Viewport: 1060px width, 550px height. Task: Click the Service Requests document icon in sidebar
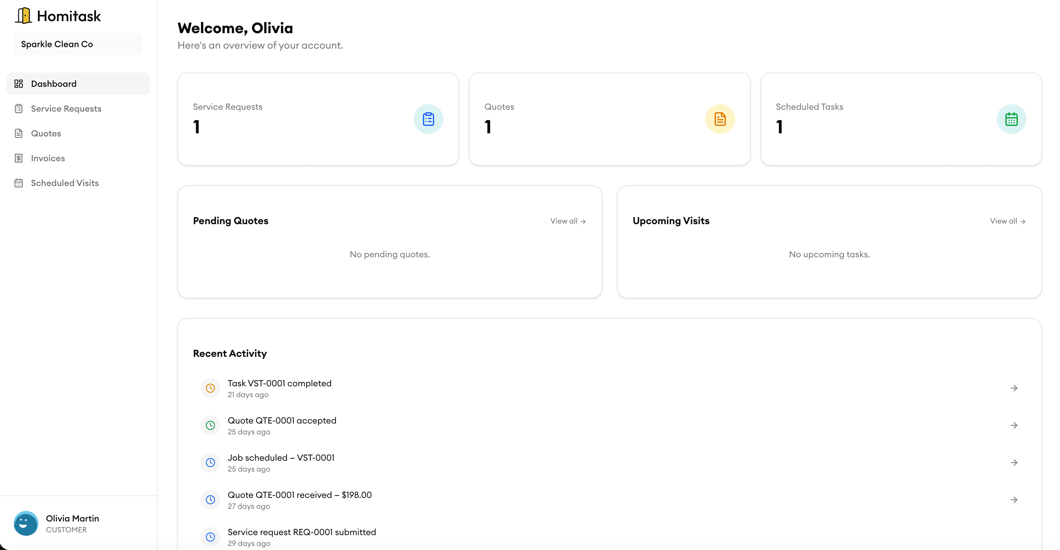[19, 108]
